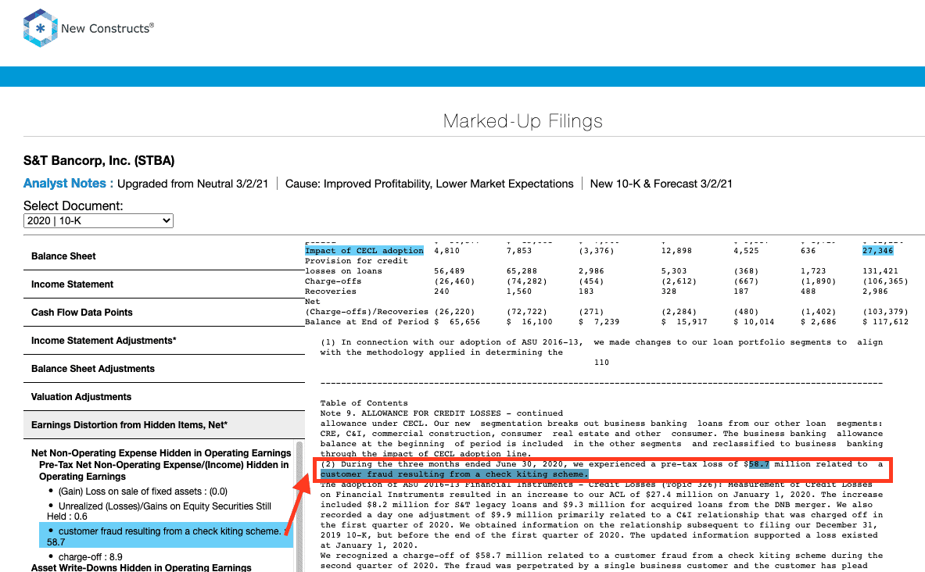The image size is (925, 572).
Task: Click the highlighted value 27,346
Action: click(x=878, y=251)
